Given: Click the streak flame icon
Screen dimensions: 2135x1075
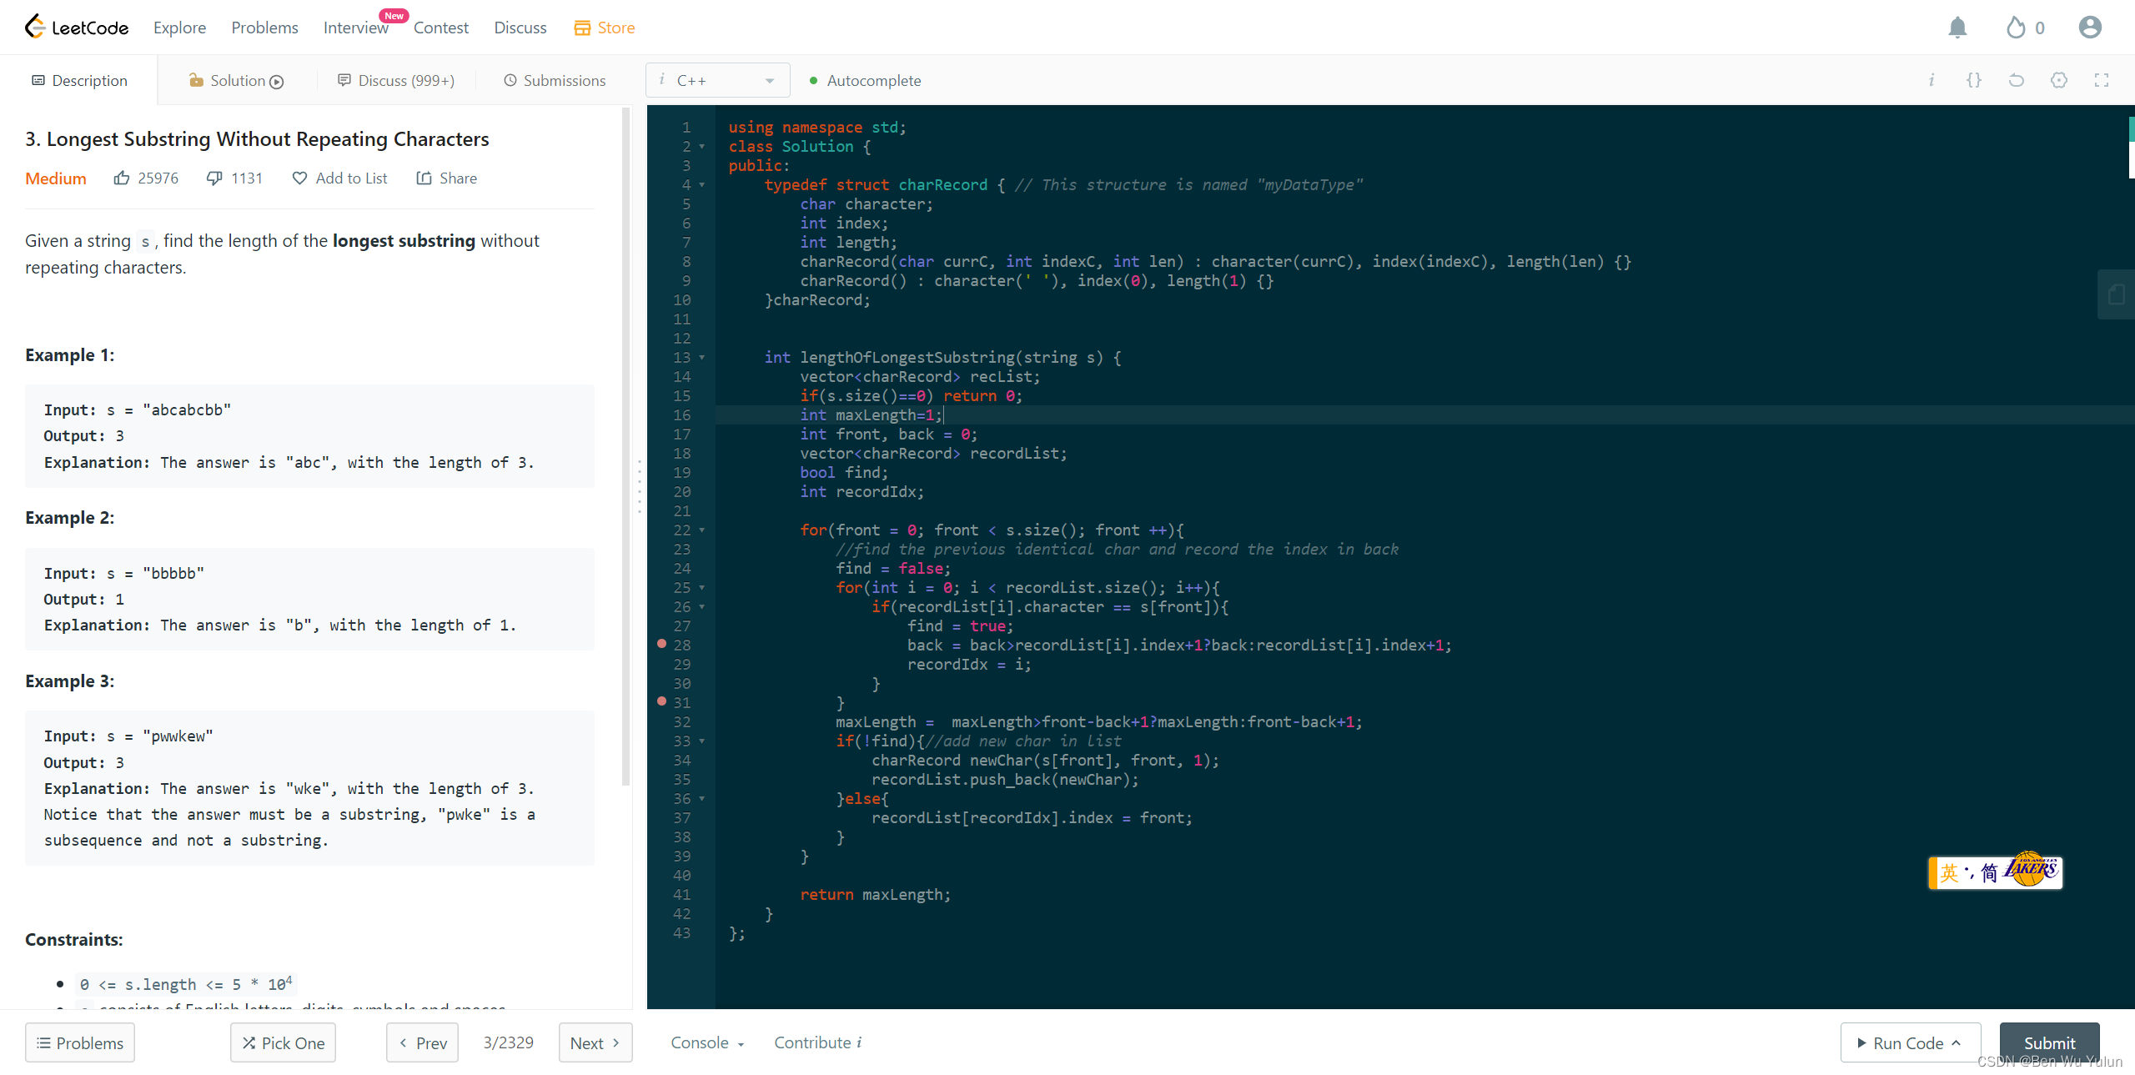Looking at the screenshot, I should click(2016, 28).
